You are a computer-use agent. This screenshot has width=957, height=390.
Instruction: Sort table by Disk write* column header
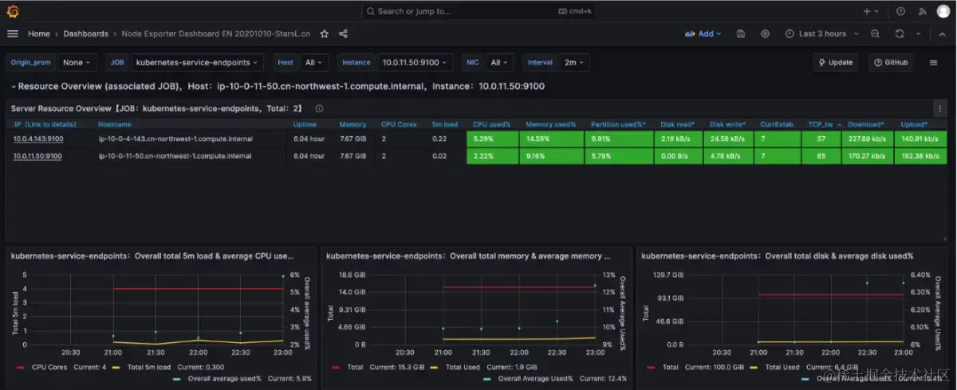click(x=727, y=124)
